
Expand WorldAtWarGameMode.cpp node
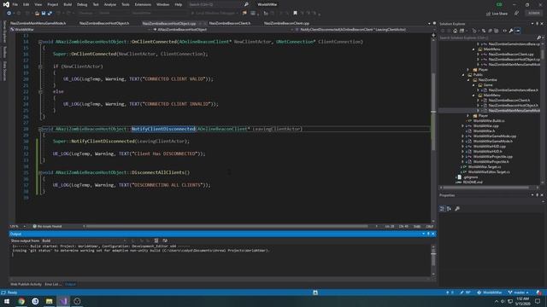[x=463, y=136]
